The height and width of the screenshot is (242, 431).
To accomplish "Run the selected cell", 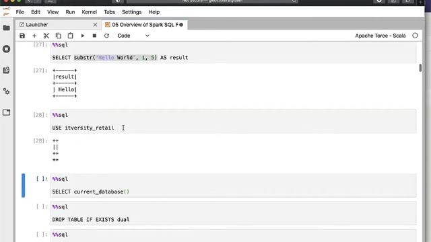I will coord(82,36).
